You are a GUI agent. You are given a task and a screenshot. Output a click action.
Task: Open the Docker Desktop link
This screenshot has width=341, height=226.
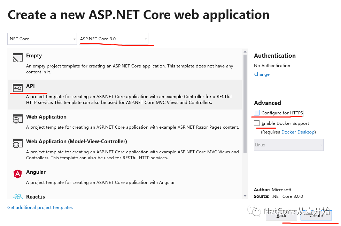click(x=298, y=132)
